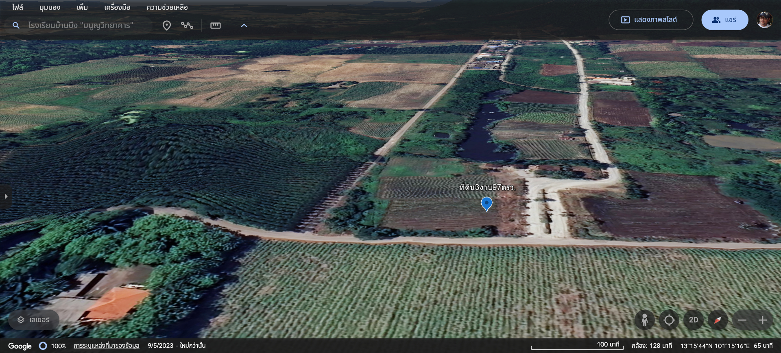The image size is (781, 353).
Task: Open the มุมมอง menu
Action: (50, 7)
